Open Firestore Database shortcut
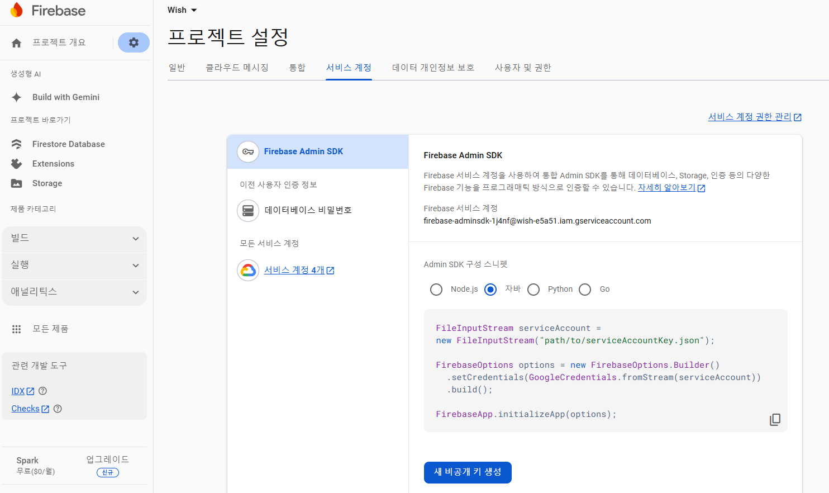829x493 pixels. (x=69, y=144)
